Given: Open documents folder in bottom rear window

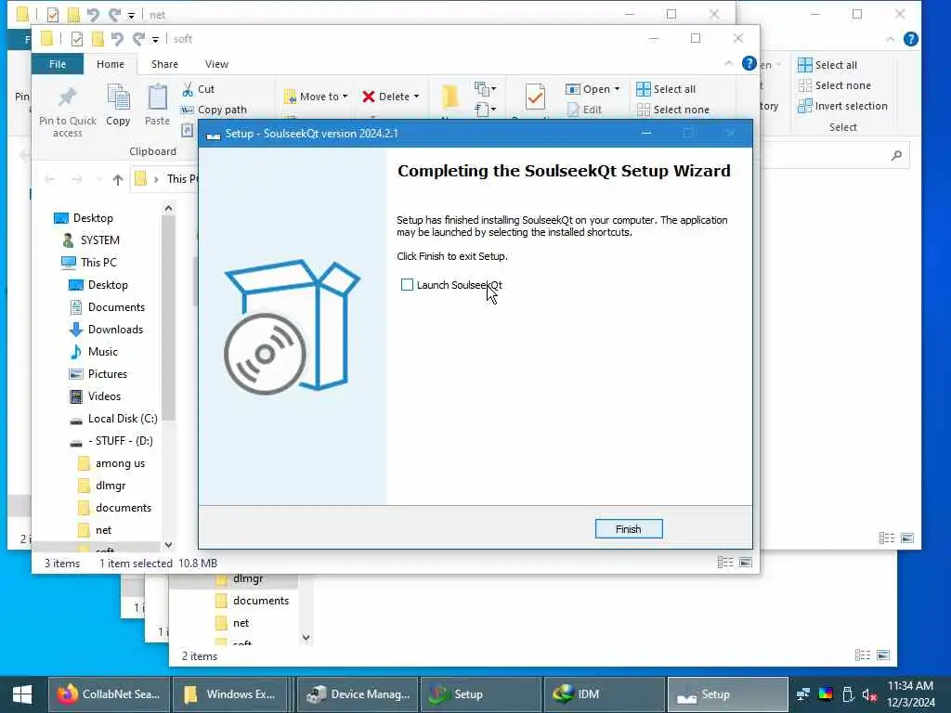Looking at the screenshot, I should coord(253,601).
